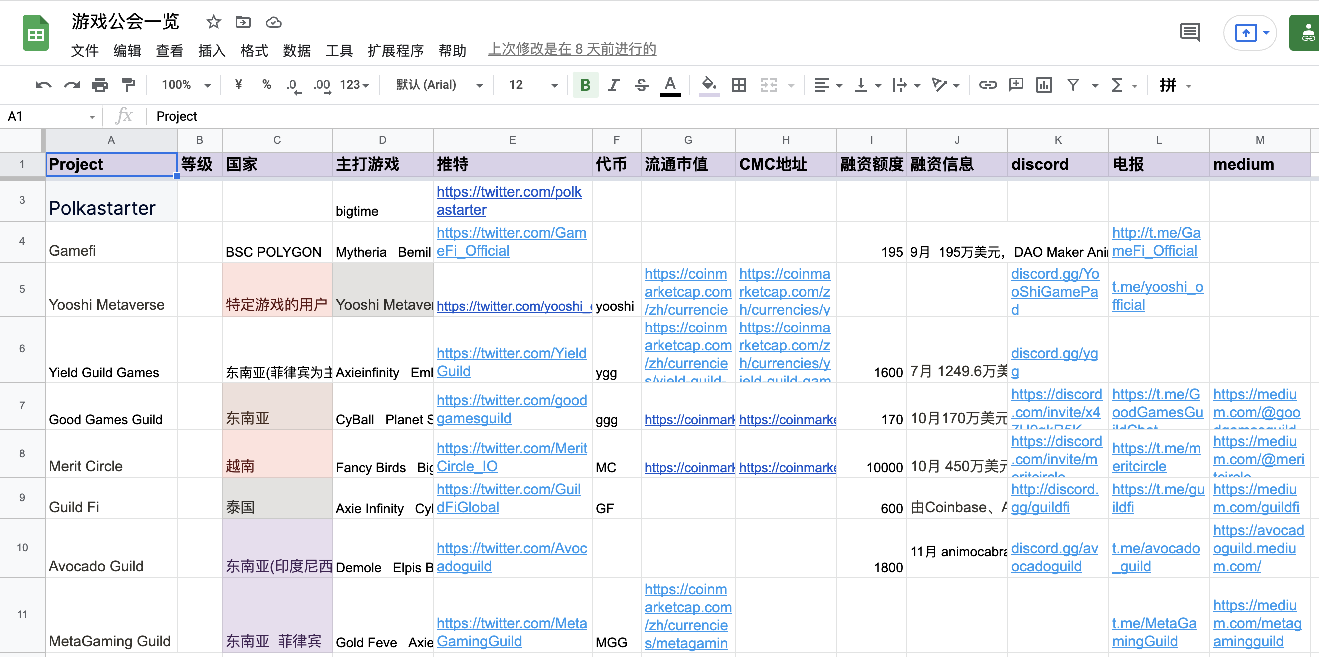This screenshot has width=1319, height=657.
Task: Open the discord.gg/ygg link
Action: [x=1054, y=362]
